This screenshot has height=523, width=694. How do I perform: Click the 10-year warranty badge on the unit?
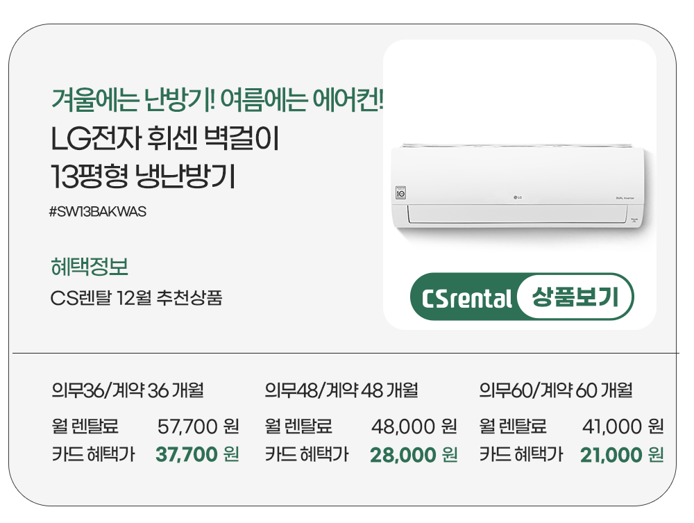click(x=400, y=192)
